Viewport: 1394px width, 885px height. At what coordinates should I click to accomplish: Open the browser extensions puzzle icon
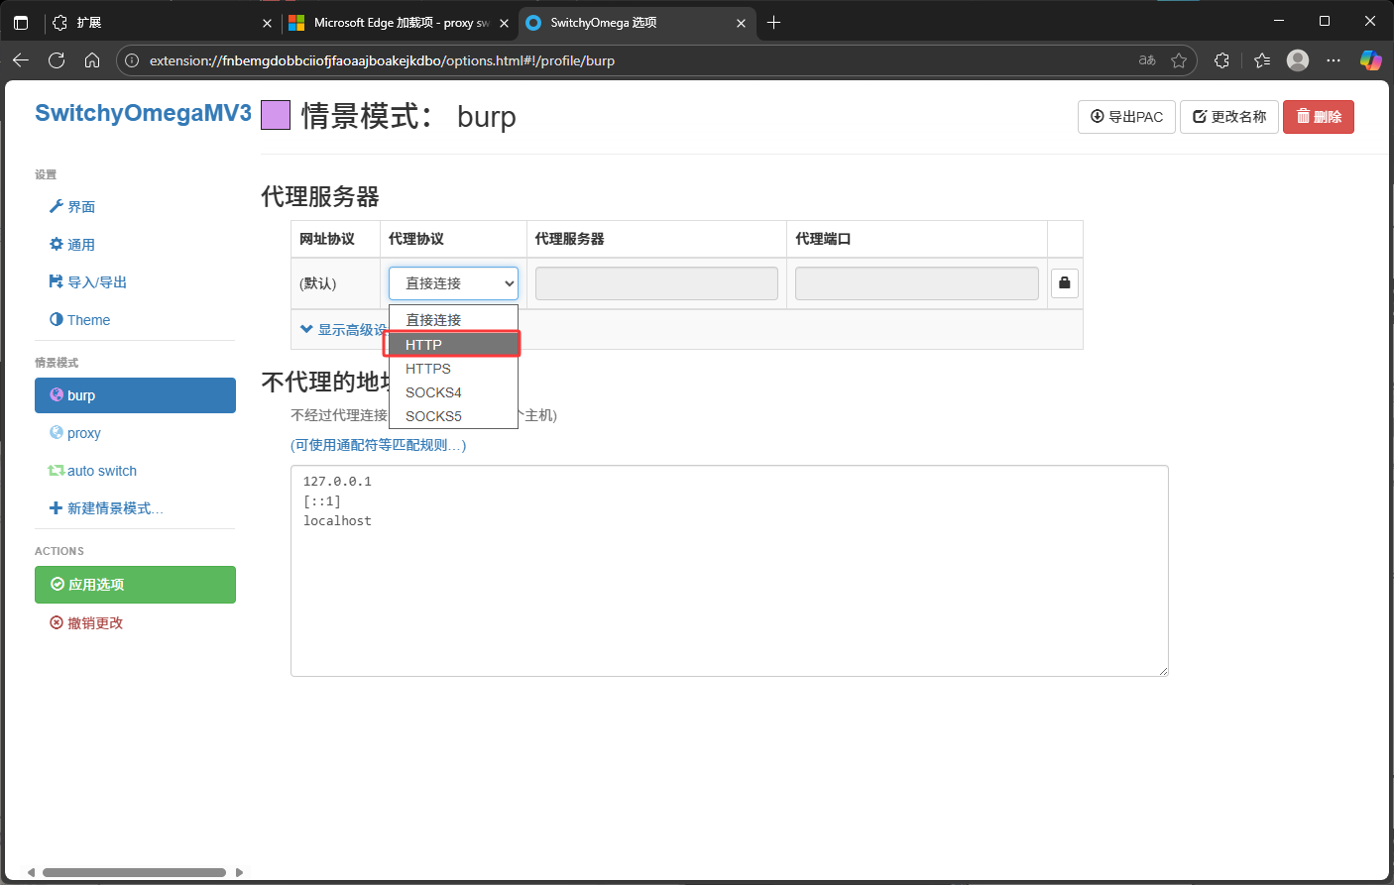point(1221,60)
